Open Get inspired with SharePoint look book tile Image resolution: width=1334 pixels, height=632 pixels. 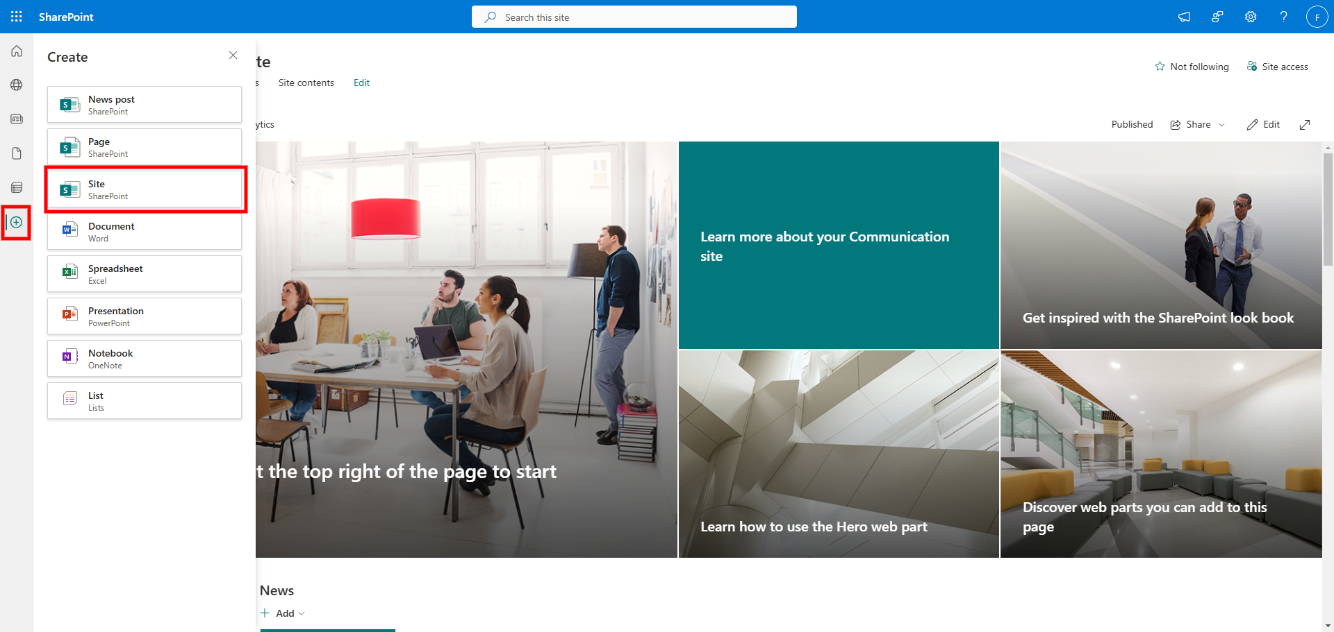pyautogui.click(x=1161, y=245)
